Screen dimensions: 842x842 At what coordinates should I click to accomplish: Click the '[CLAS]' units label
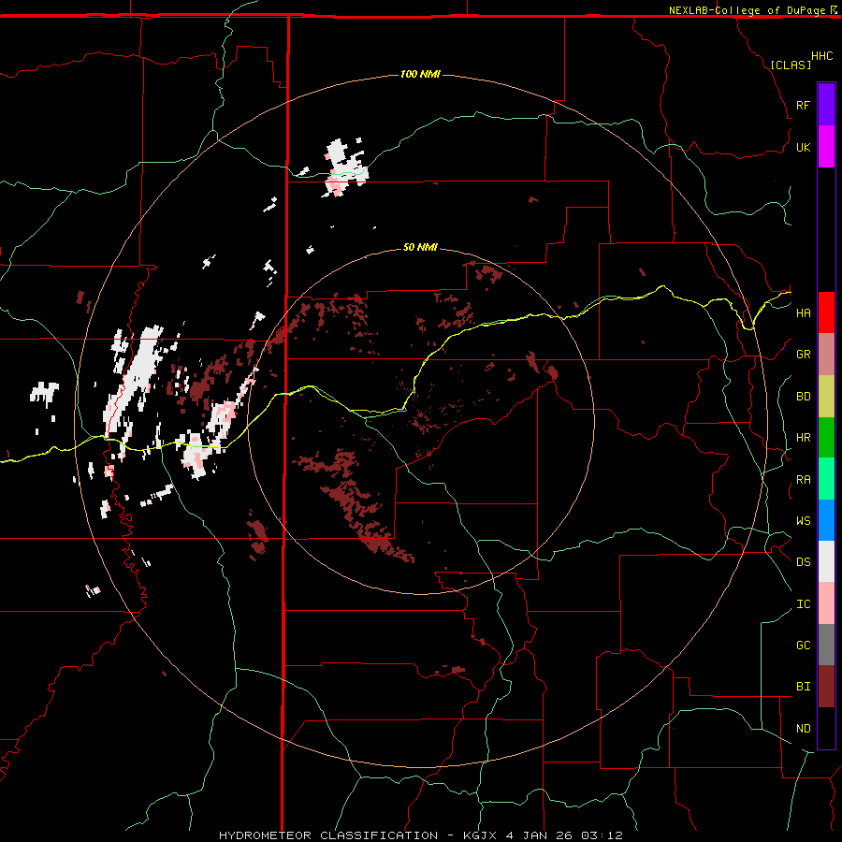pos(790,65)
